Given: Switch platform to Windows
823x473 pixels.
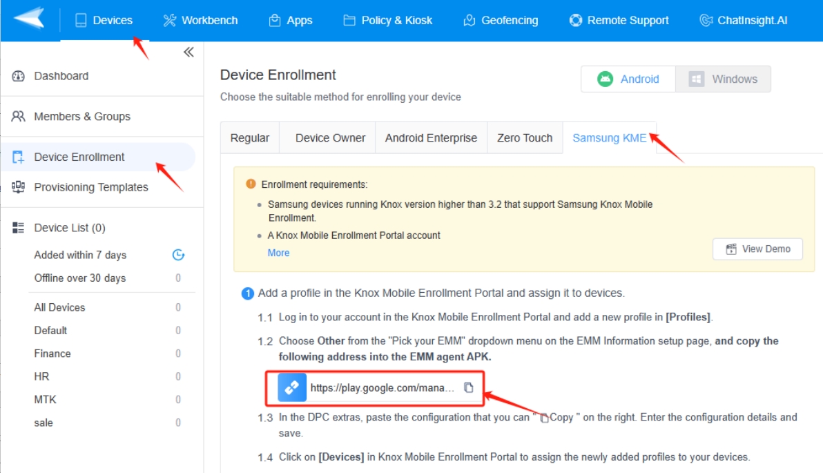Looking at the screenshot, I should pyautogui.click(x=724, y=79).
